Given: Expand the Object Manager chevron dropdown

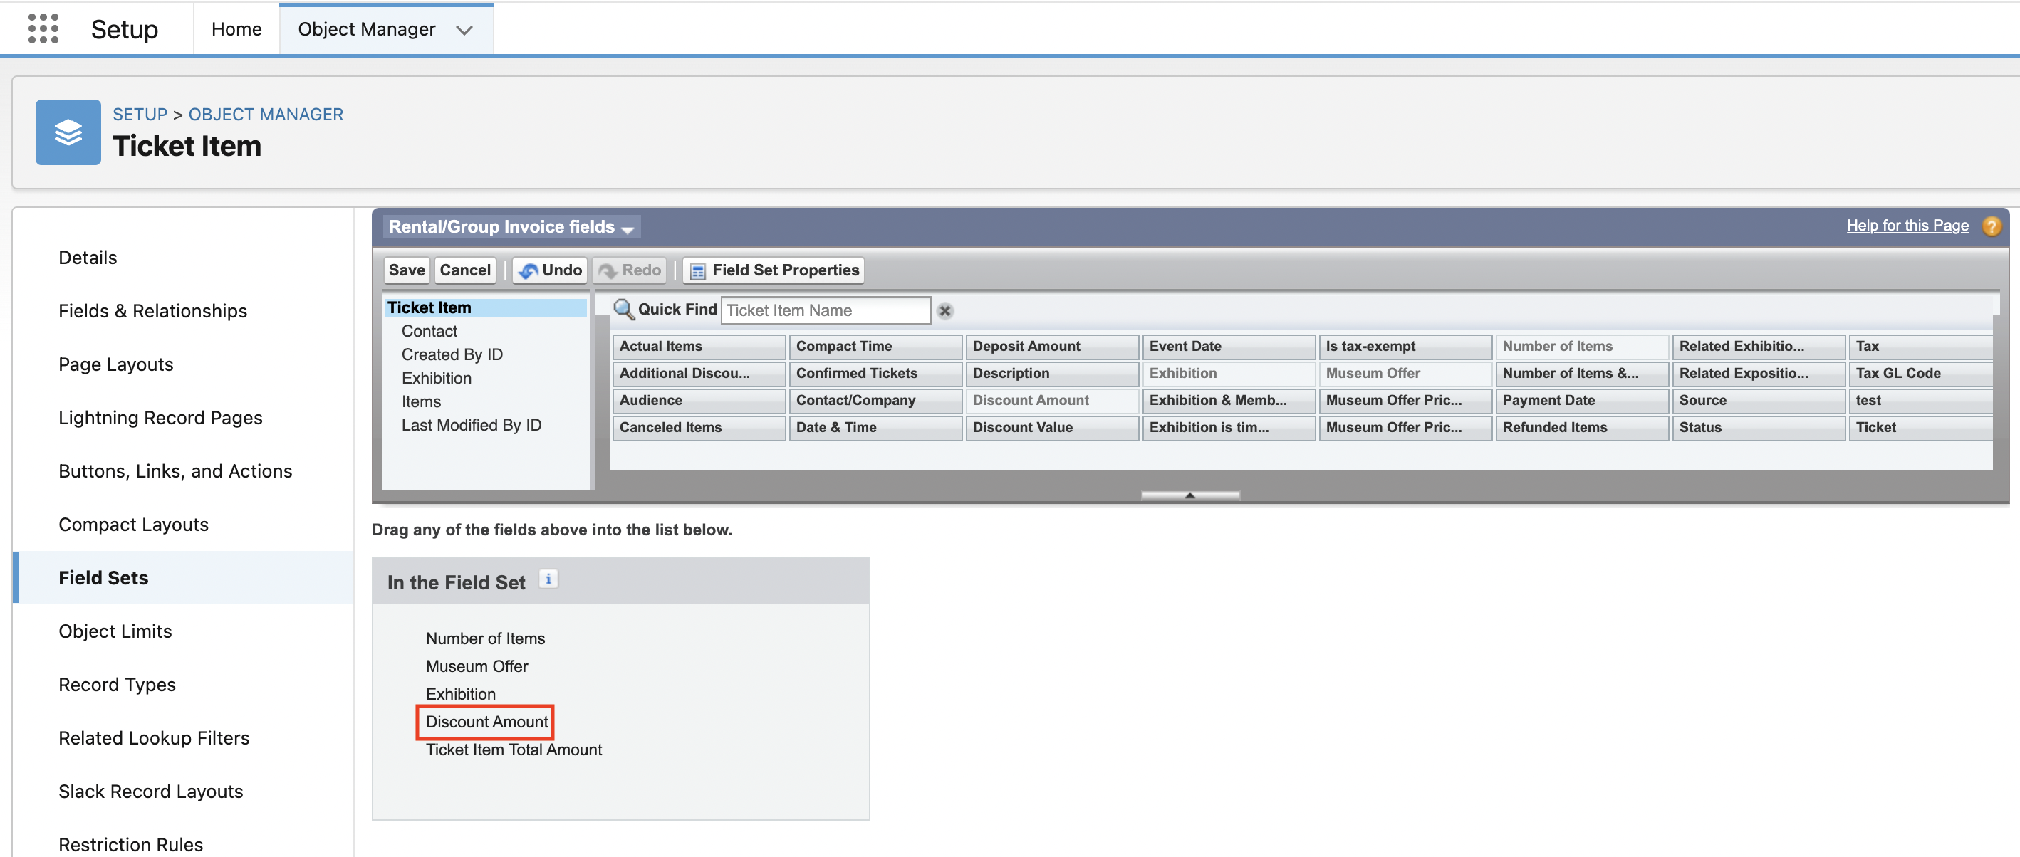Looking at the screenshot, I should [x=464, y=31].
